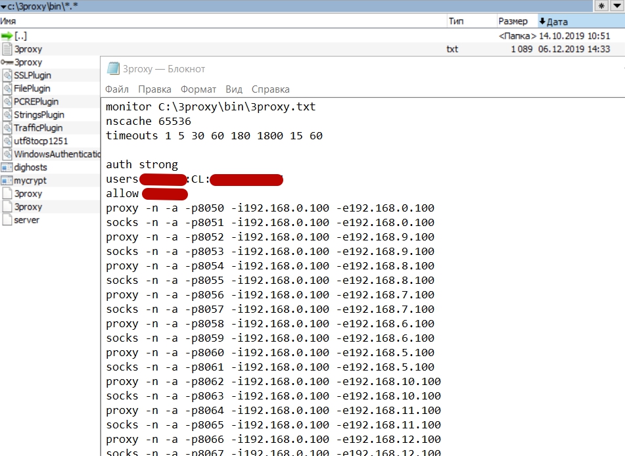Open the favorites asterisk button
Image resolution: width=625 pixels, height=456 pixels.
(601, 6)
